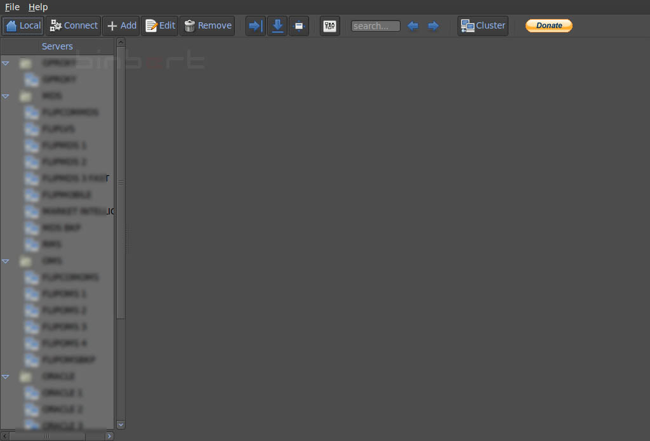Click the server tree scroll-up arrow
650x441 pixels.
point(121,43)
